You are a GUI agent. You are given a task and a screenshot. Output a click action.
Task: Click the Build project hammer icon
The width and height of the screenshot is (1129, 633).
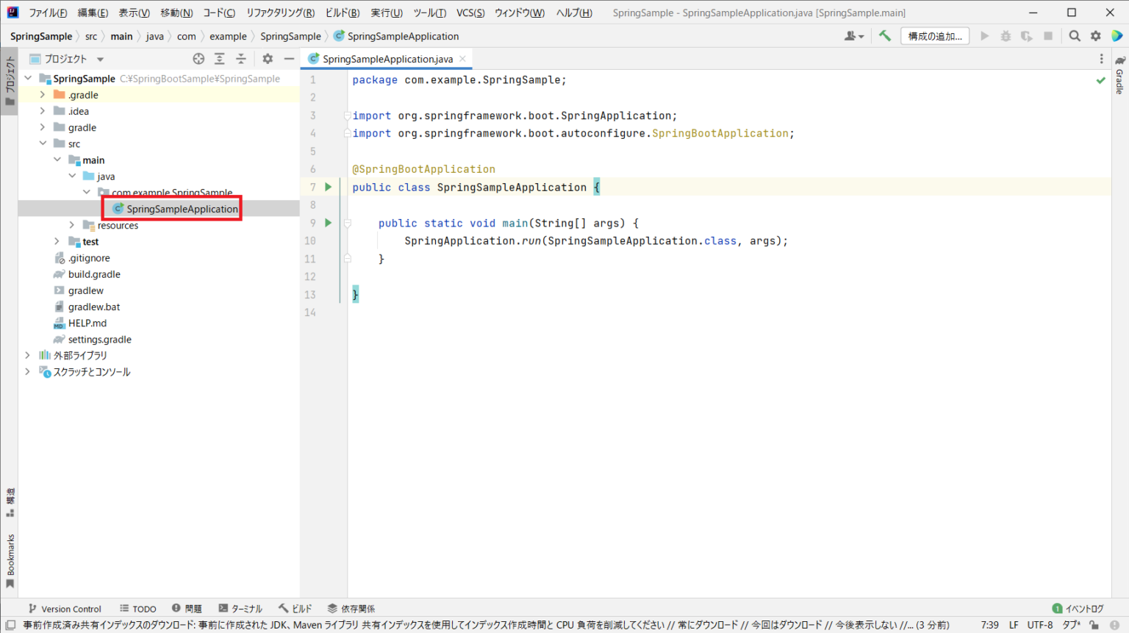[885, 36]
